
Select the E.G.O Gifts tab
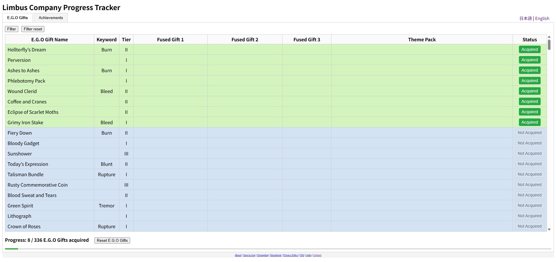point(17,18)
